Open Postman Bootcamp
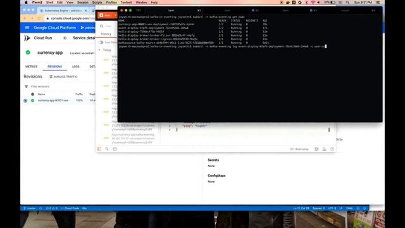The height and width of the screenshot is (228, 405). [299, 149]
